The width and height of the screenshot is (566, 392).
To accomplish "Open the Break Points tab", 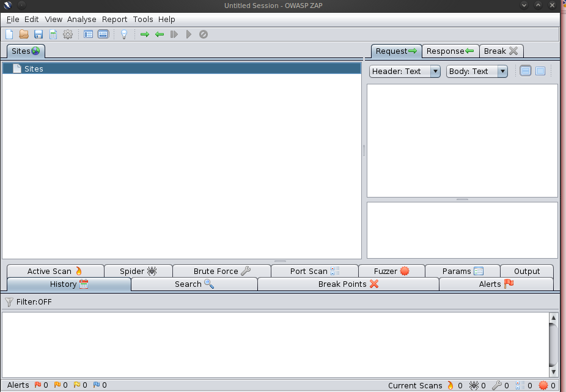I will click(348, 284).
